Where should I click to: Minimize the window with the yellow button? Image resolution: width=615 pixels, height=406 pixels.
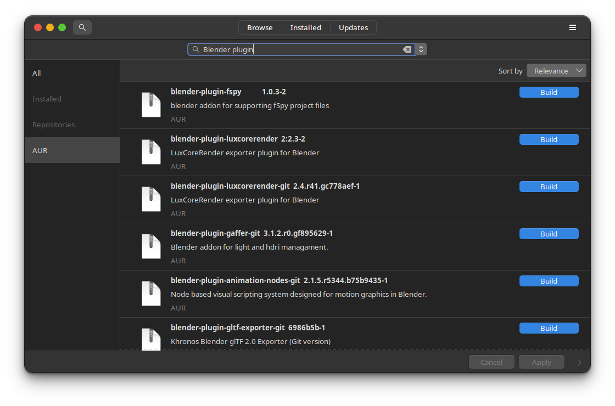point(50,27)
